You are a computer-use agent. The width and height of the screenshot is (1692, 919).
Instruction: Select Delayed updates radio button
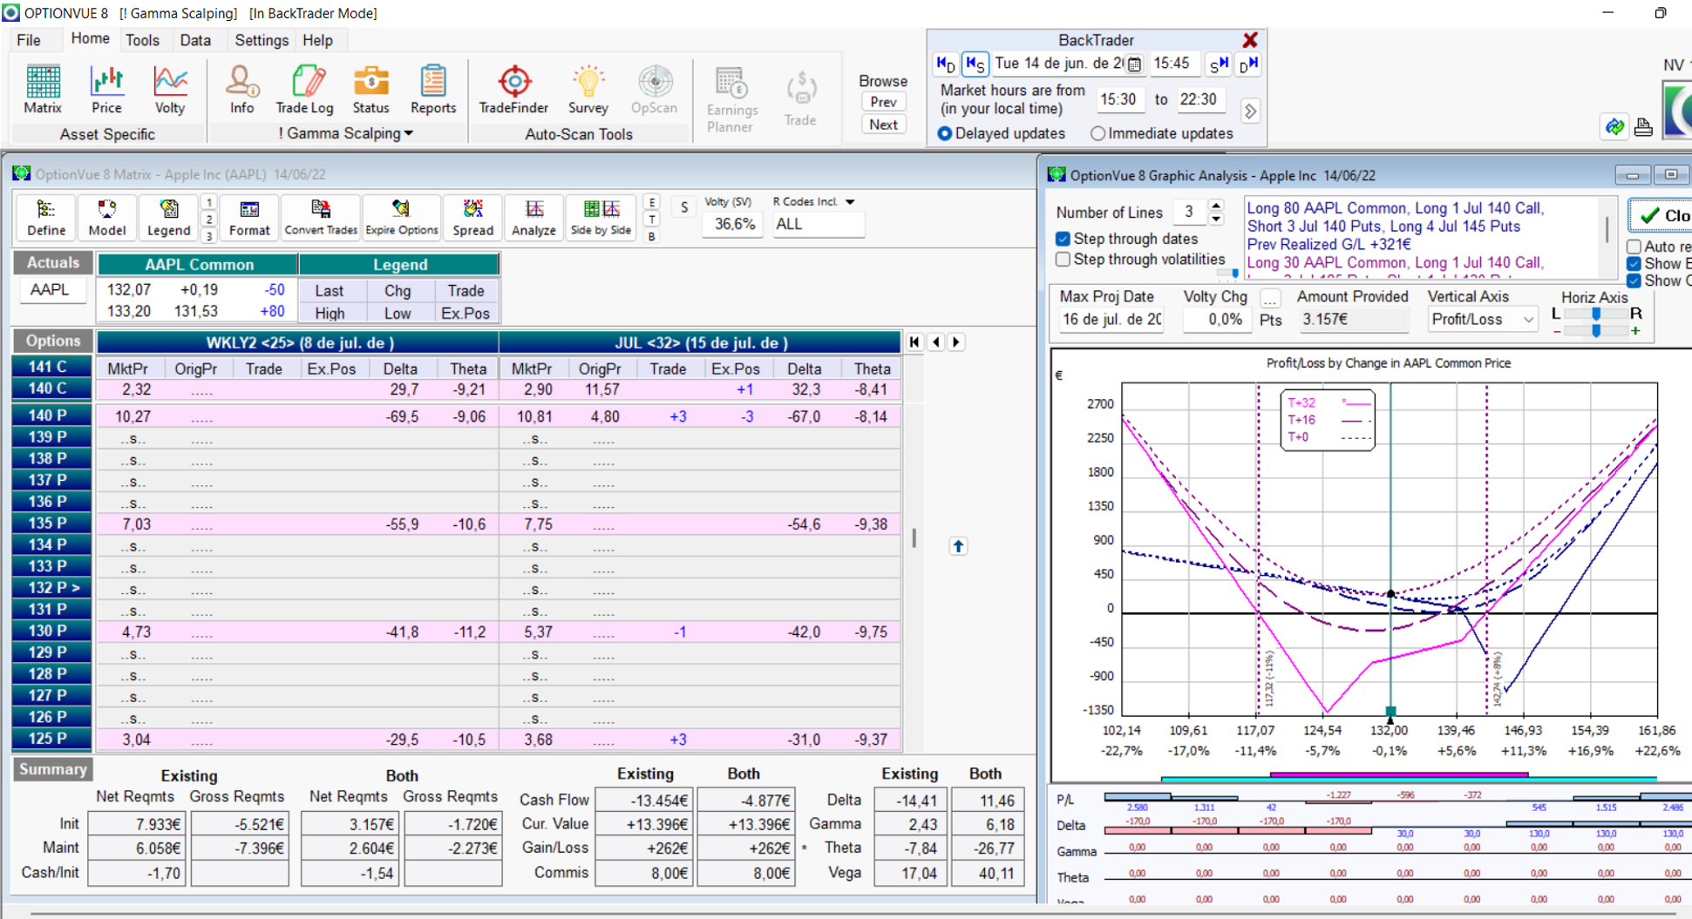(x=944, y=133)
